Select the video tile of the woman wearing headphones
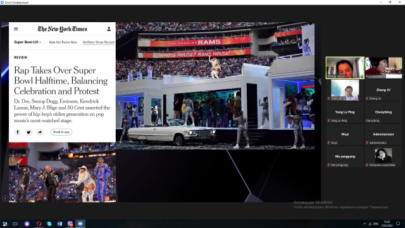The height and width of the screenshot is (228, 405). pyautogui.click(x=383, y=68)
